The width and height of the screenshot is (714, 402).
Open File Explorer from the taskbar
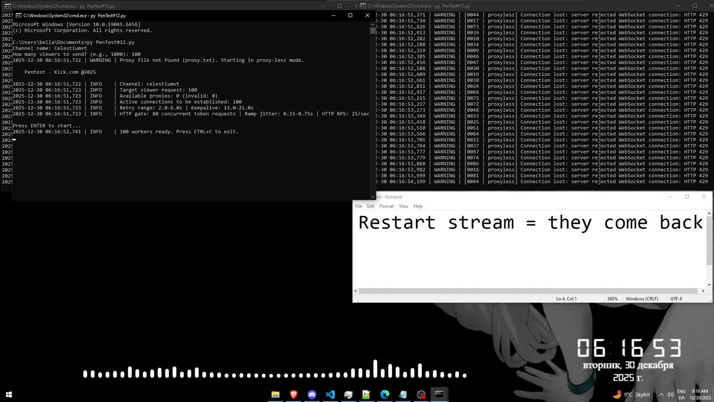276,394
